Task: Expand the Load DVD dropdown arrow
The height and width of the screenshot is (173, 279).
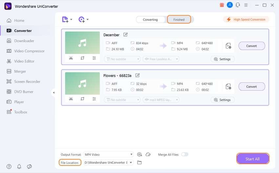Action: click(88, 19)
